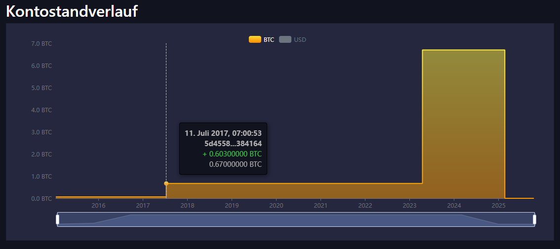Viewport: 560px width, 249px height.
Task: Click the USD legend text label
Action: coord(300,40)
